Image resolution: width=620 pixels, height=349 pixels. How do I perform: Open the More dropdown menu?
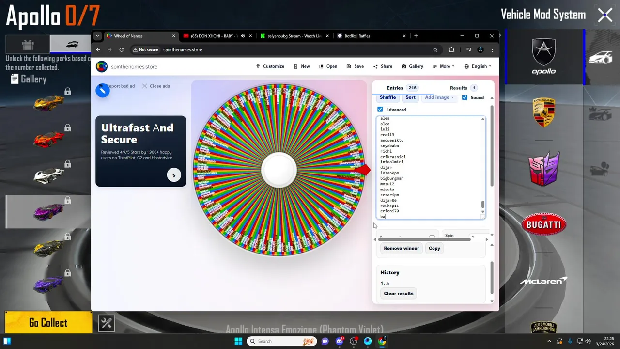(444, 66)
